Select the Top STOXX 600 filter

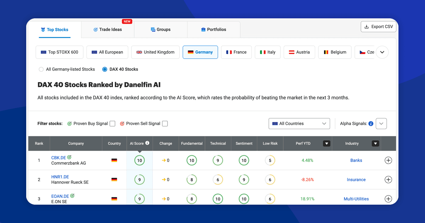[59, 52]
